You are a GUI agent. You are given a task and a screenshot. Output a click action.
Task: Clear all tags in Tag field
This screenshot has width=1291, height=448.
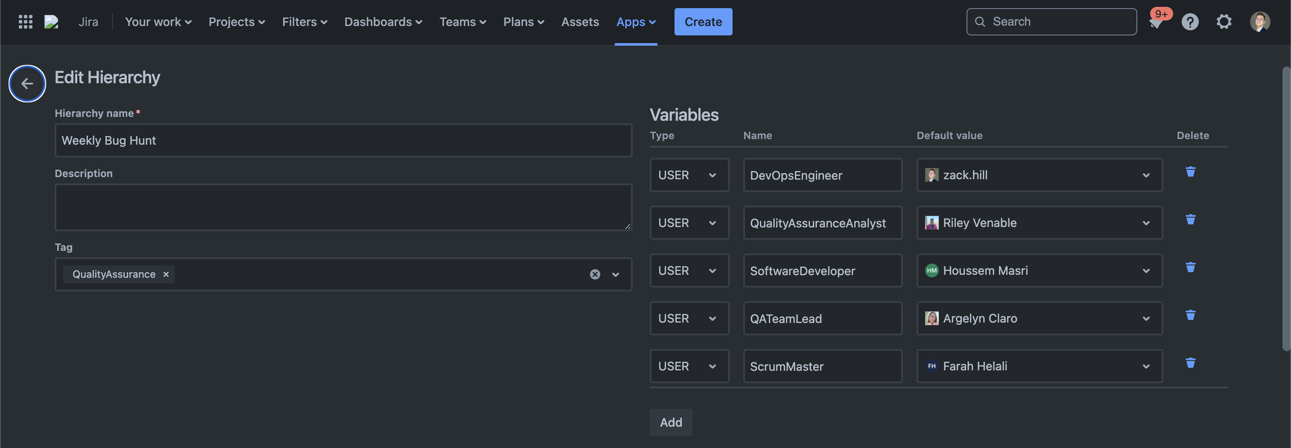tap(594, 274)
